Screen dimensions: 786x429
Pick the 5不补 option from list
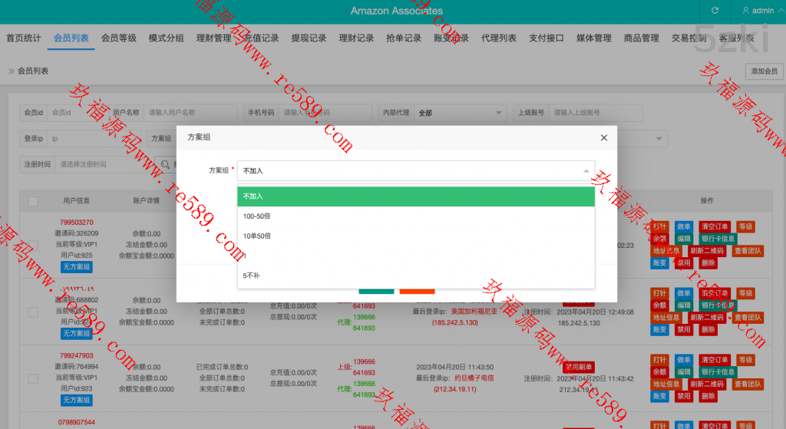pyautogui.click(x=252, y=275)
